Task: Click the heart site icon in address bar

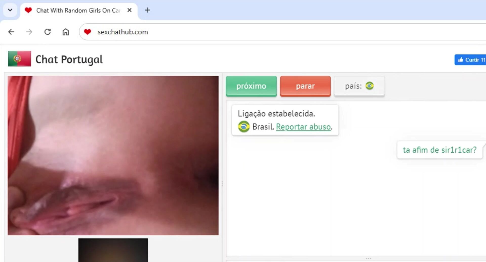Action: point(88,32)
